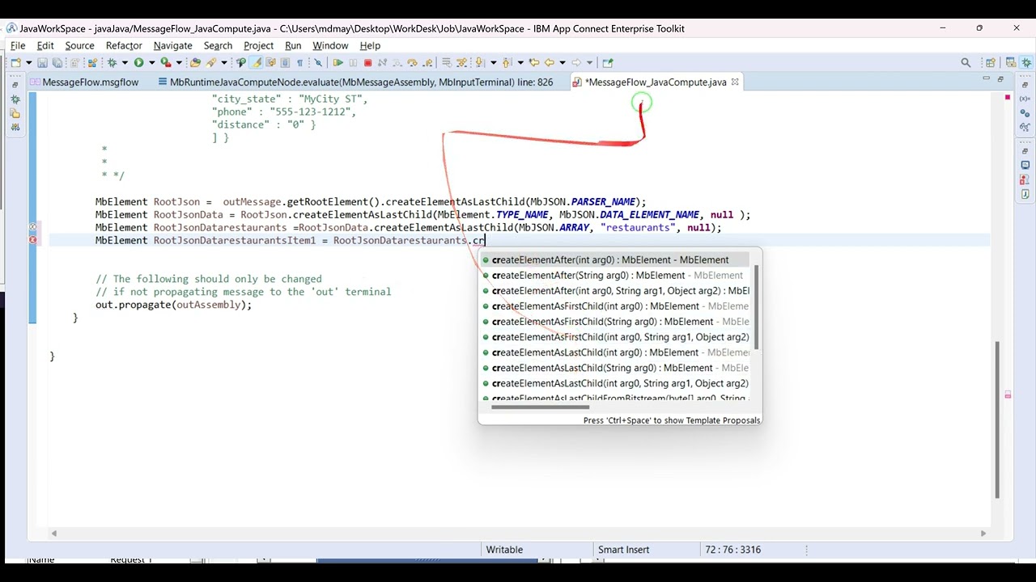Switch to the Debug perspective icon

1026,62
